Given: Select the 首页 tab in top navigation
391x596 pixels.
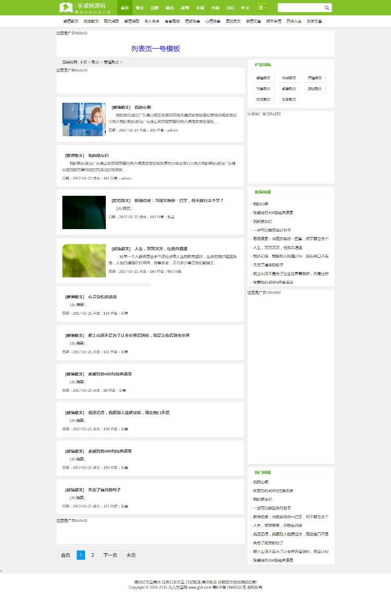Looking at the screenshot, I should point(125,8).
